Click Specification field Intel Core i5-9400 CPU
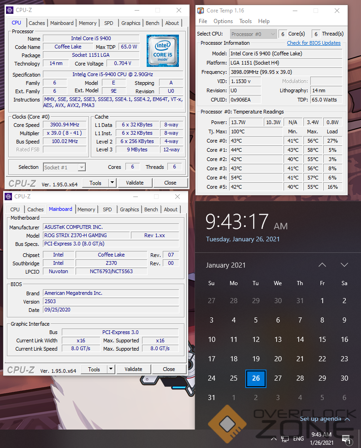This screenshot has width=361, height=448. (113, 74)
